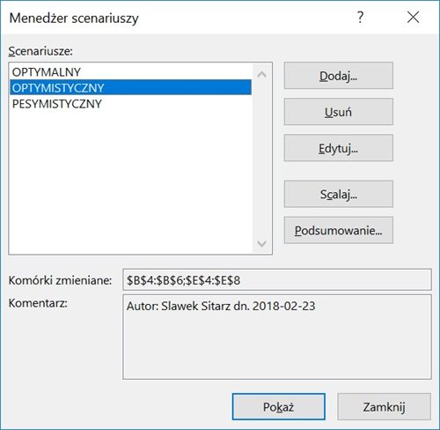440x430 pixels.
Task: Select the OPTYMALNY scenario
Action: click(x=130, y=72)
